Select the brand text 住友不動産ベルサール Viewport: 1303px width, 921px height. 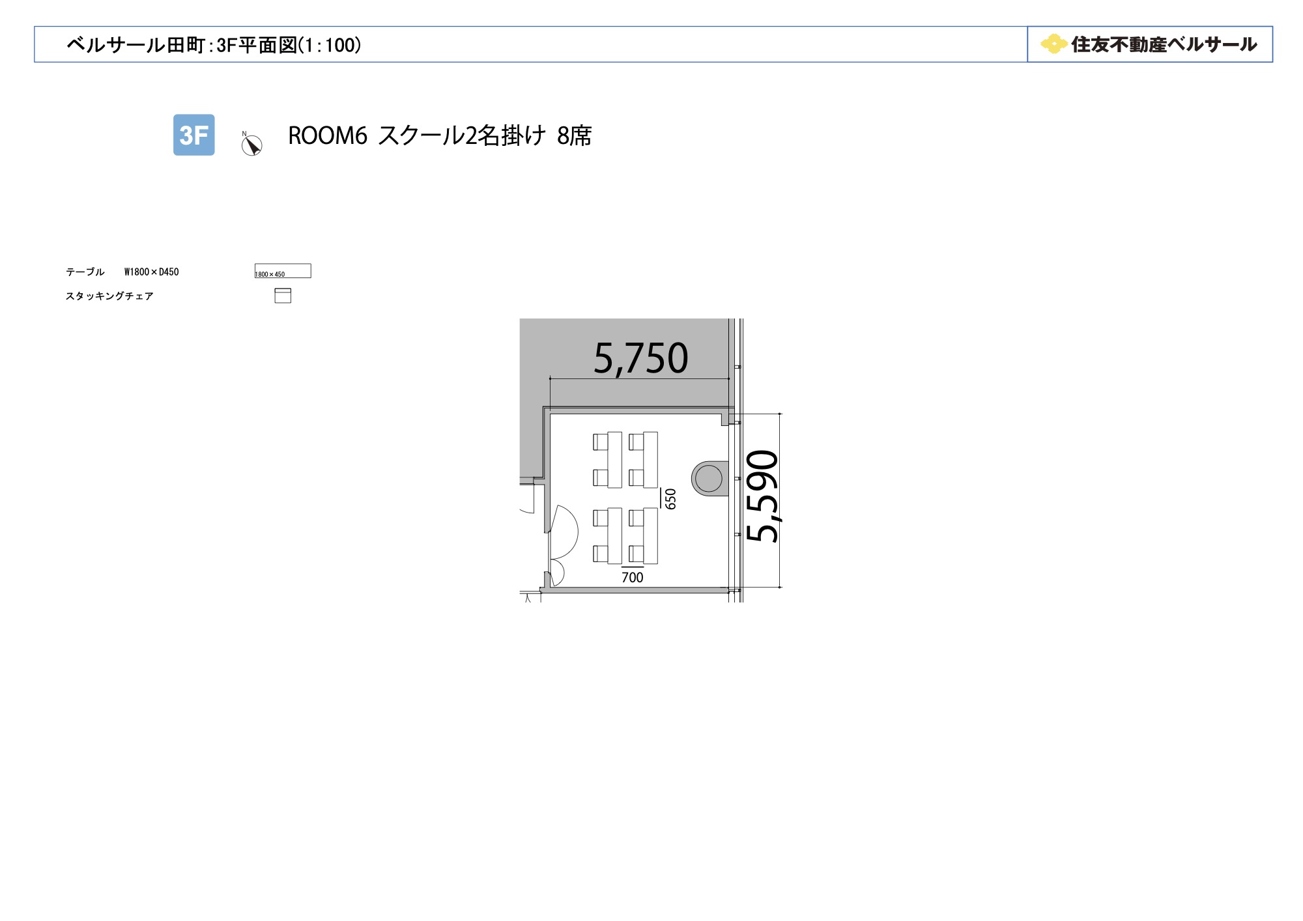pyautogui.click(x=1164, y=44)
